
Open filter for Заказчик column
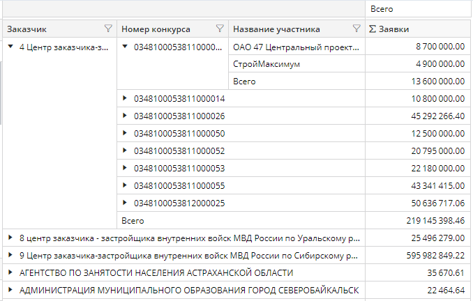coord(107,29)
